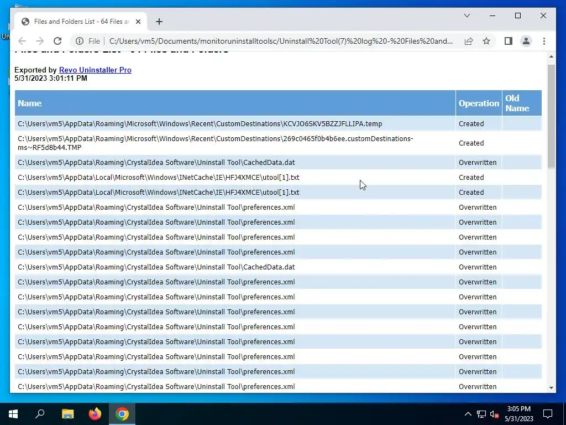
Task: Select the export timestamp 5/31/2023 3:01:11 PM
Action: pos(51,78)
